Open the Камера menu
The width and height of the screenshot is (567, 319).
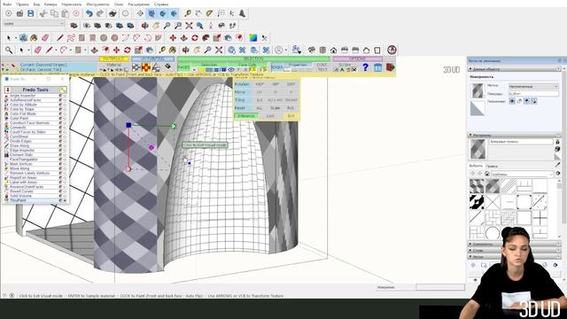click(50, 4)
